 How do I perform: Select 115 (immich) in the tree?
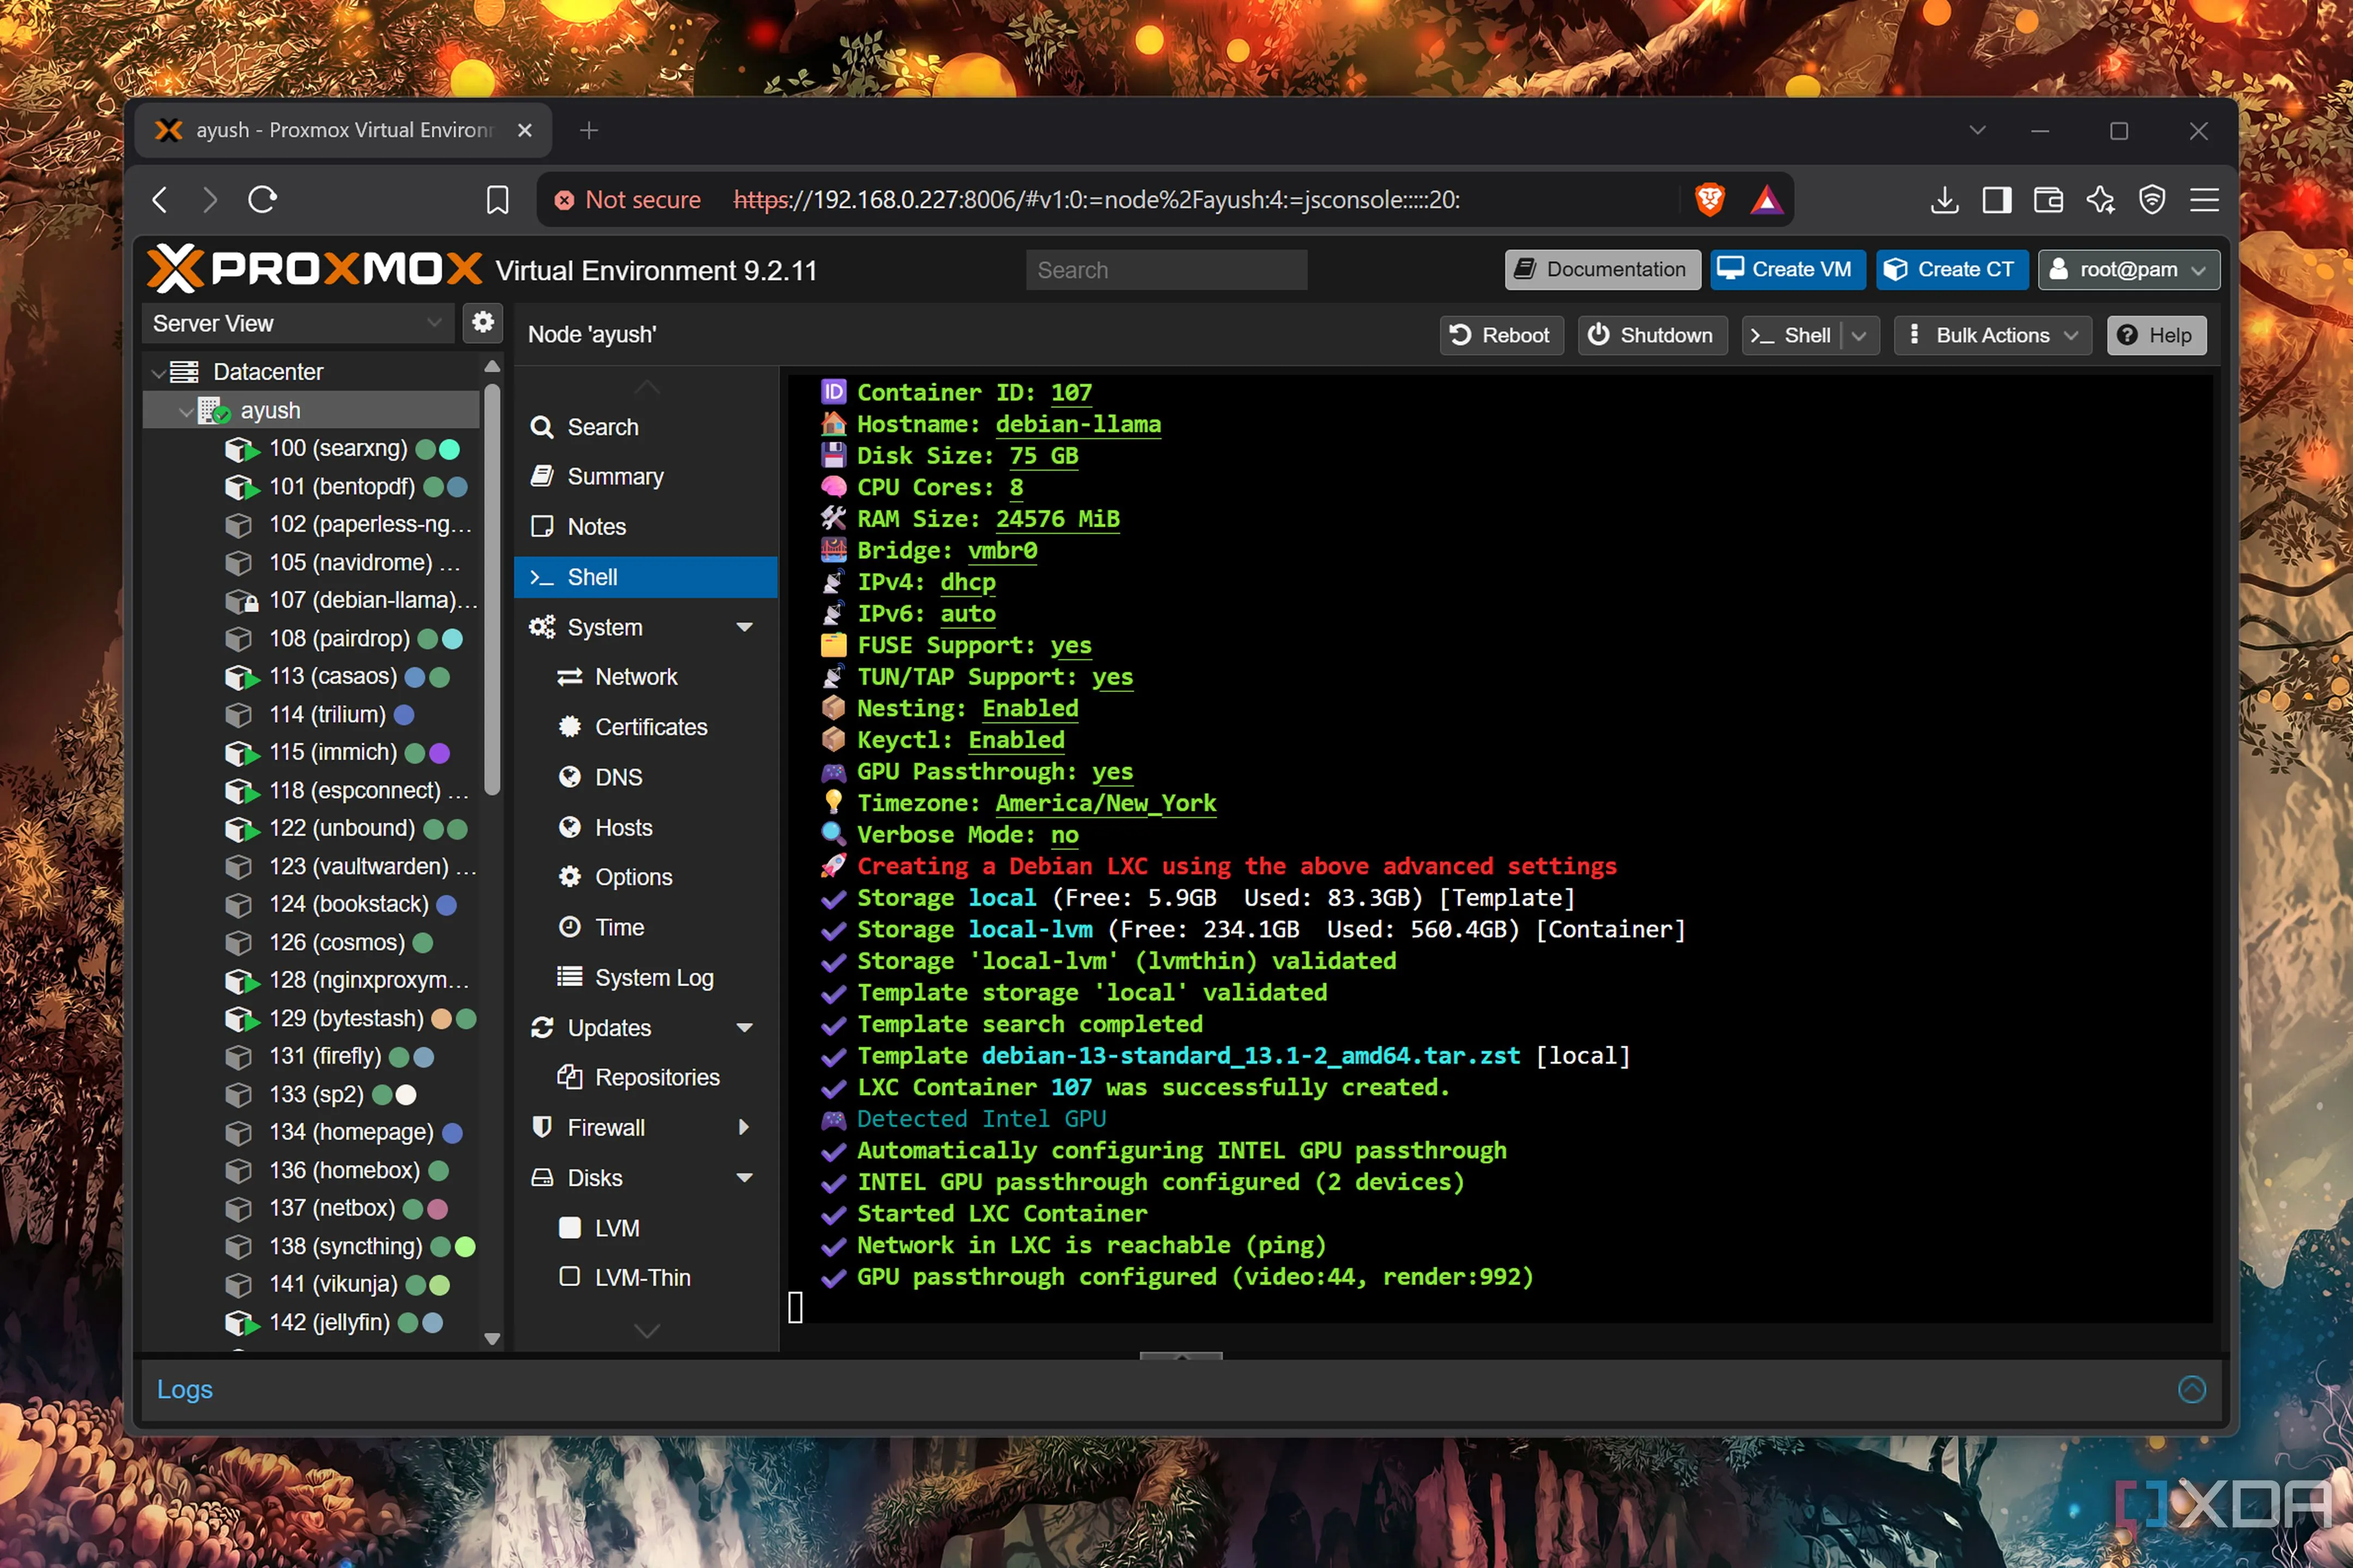coord(312,752)
